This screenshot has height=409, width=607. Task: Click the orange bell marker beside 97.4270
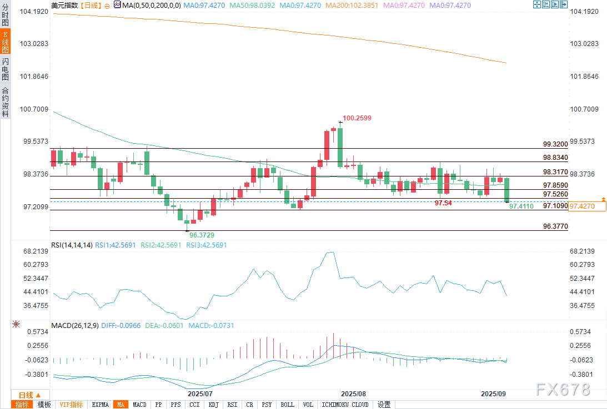tap(603, 199)
